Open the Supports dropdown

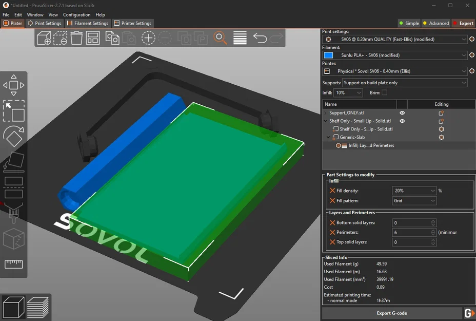(x=405, y=83)
